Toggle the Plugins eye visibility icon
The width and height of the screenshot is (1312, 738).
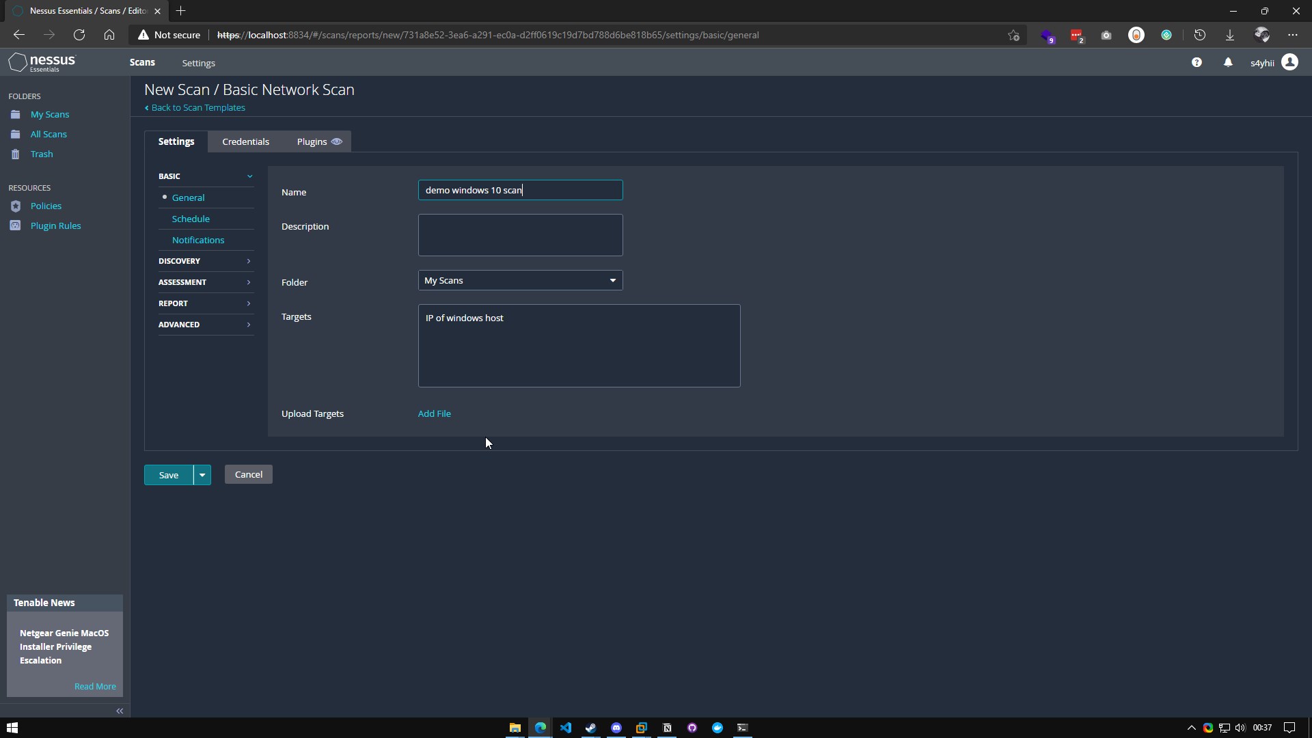point(337,141)
